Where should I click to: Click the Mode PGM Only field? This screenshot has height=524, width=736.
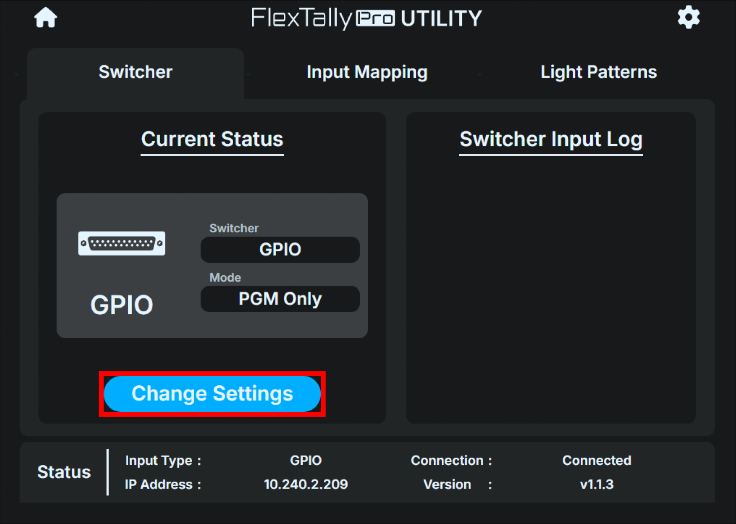[279, 299]
